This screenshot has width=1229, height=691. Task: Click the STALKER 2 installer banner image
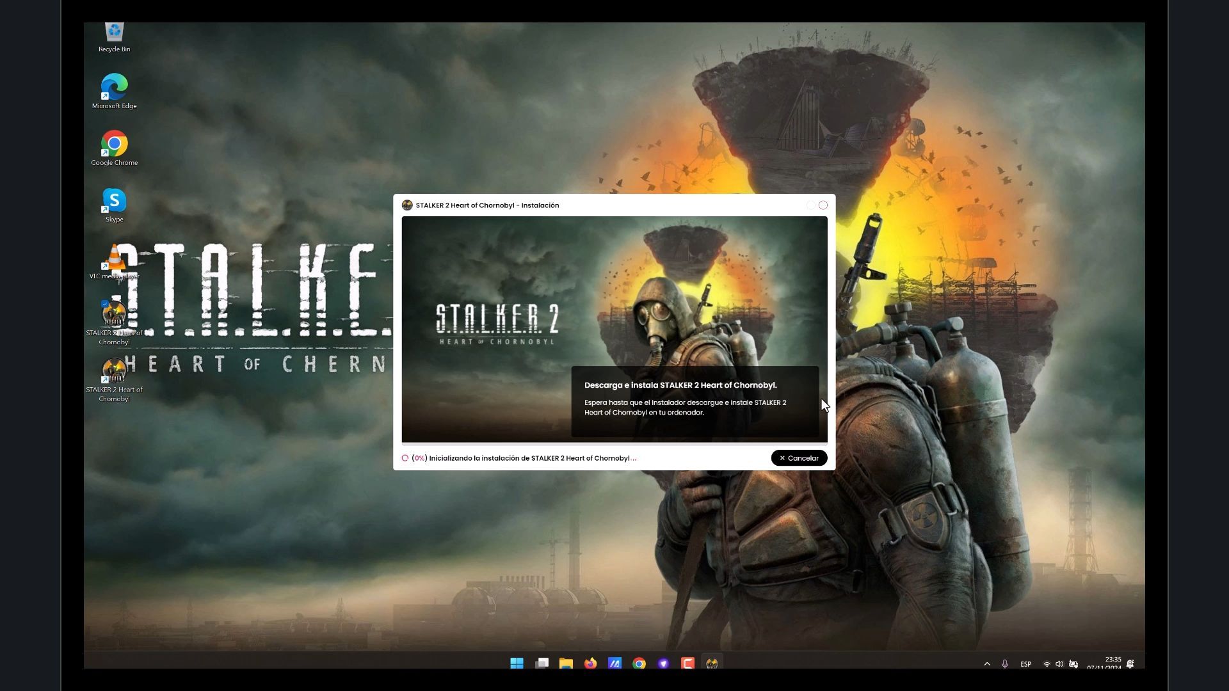(614, 329)
